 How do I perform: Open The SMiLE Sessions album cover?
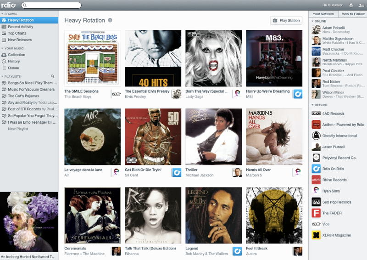pyautogui.click(x=93, y=58)
